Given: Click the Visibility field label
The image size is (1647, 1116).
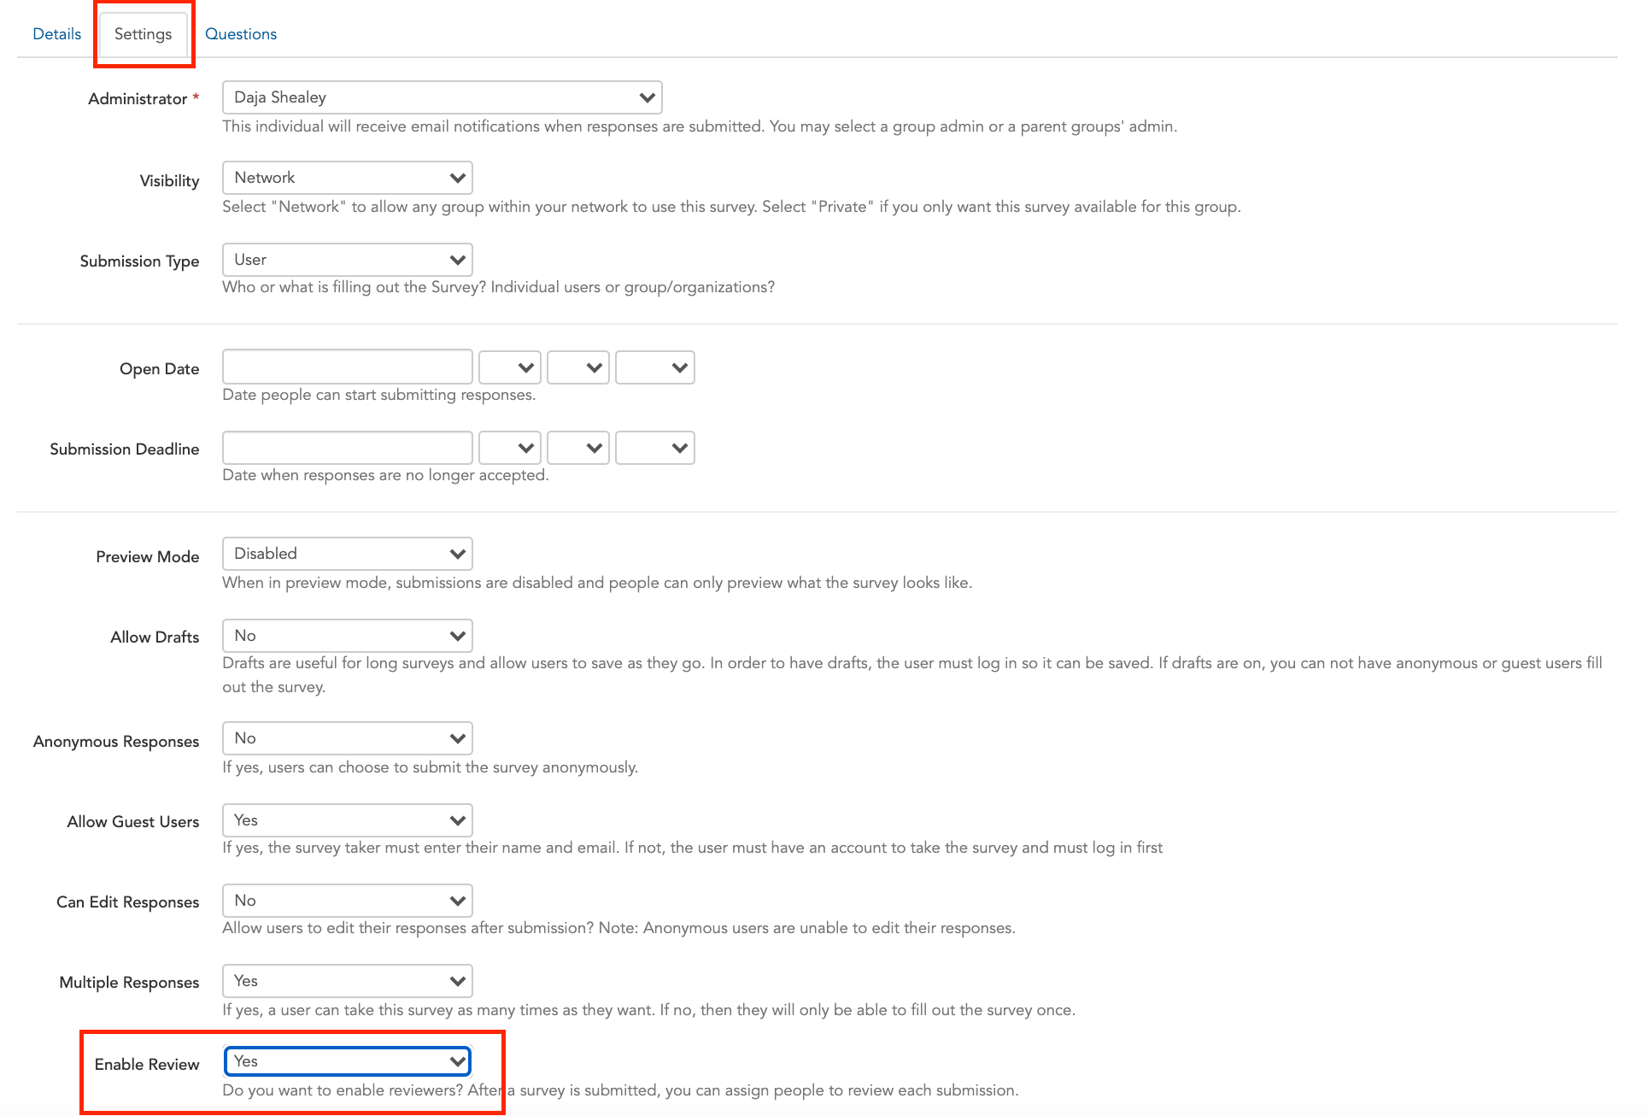Looking at the screenshot, I should click(169, 181).
